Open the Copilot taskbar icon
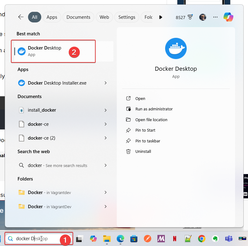This screenshot has height=246, width=248. pyautogui.click(x=93, y=239)
